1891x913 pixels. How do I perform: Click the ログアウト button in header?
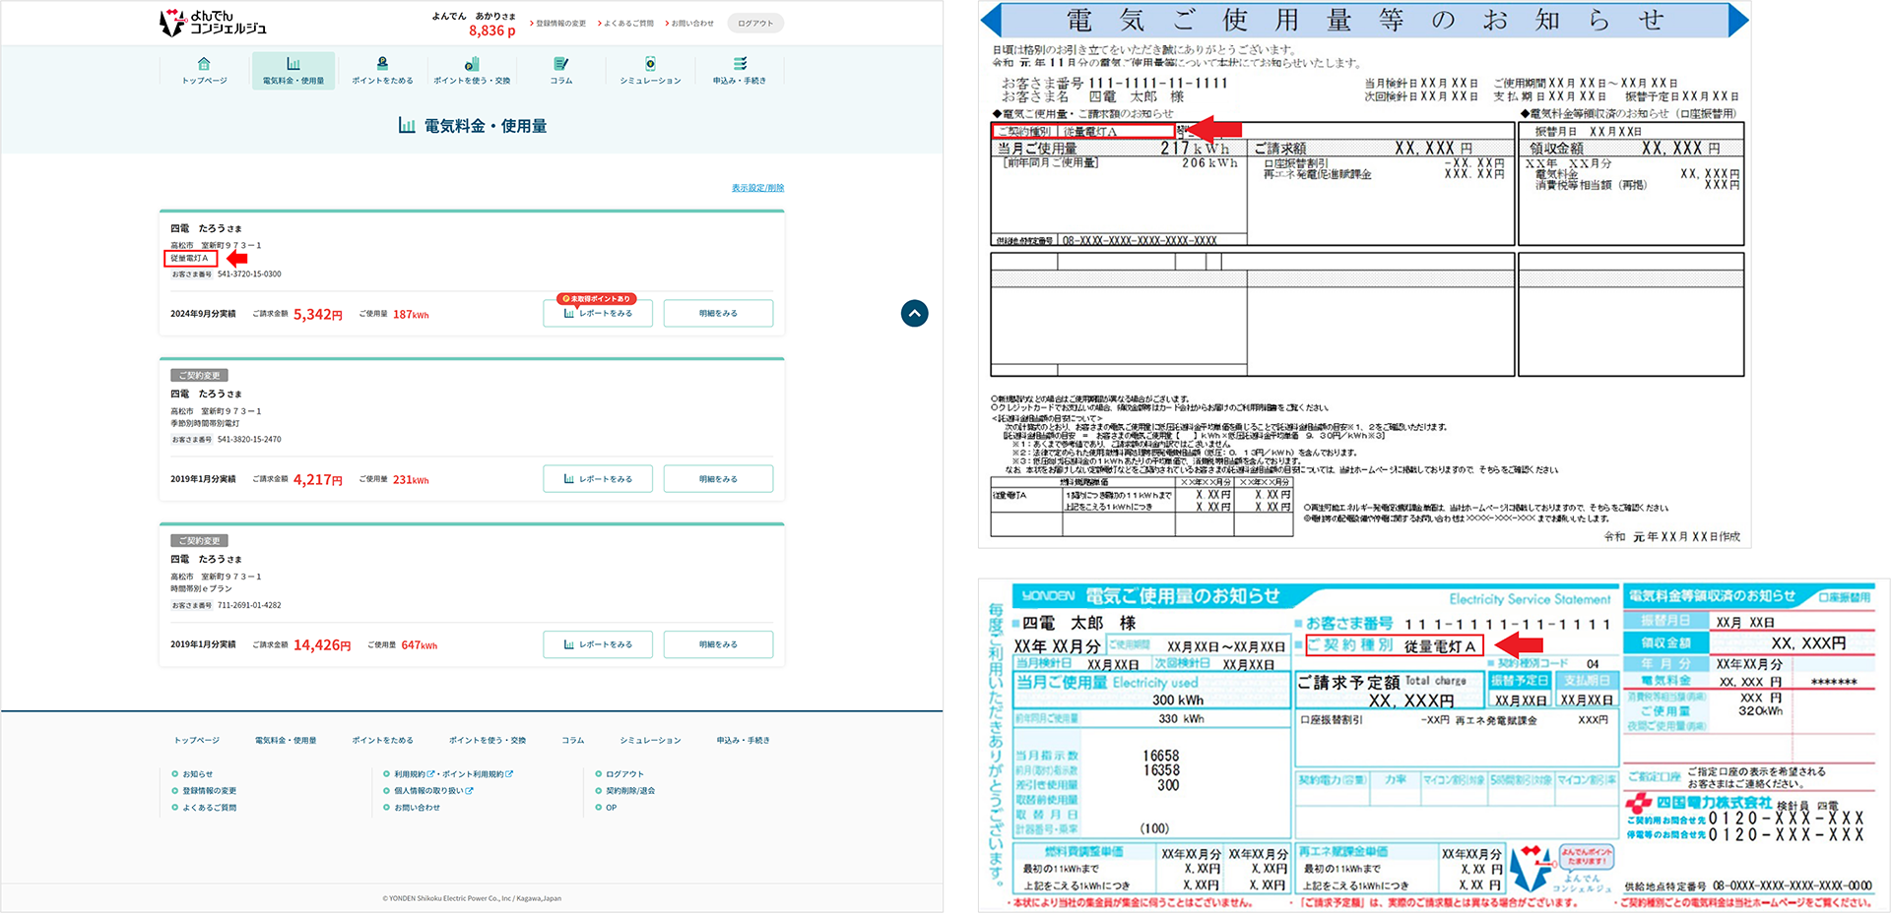(x=755, y=23)
